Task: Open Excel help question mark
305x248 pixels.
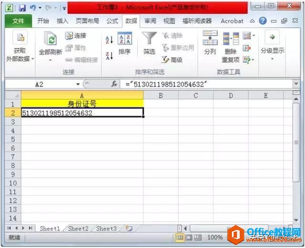Action: (x=263, y=21)
